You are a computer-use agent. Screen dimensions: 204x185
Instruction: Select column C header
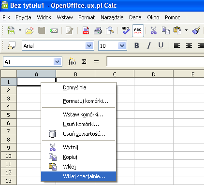click(115, 74)
